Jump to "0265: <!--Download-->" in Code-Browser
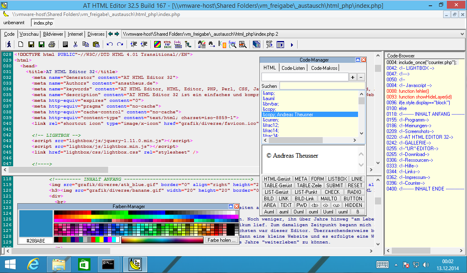Image resolution: width=467 pixels, height=273 pixels. point(408,154)
